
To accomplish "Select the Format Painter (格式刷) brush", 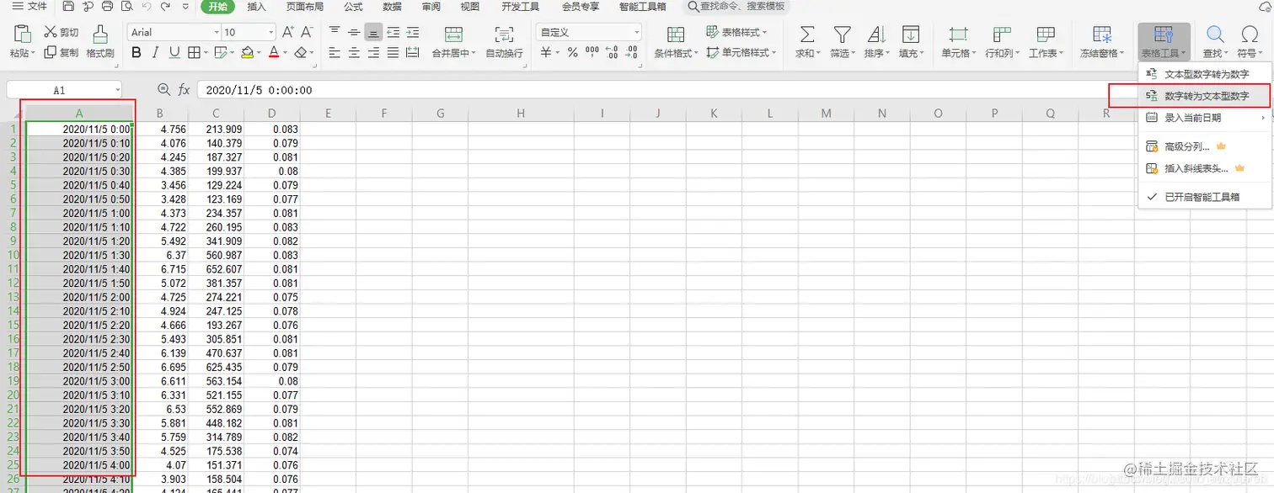I will 100,41.
